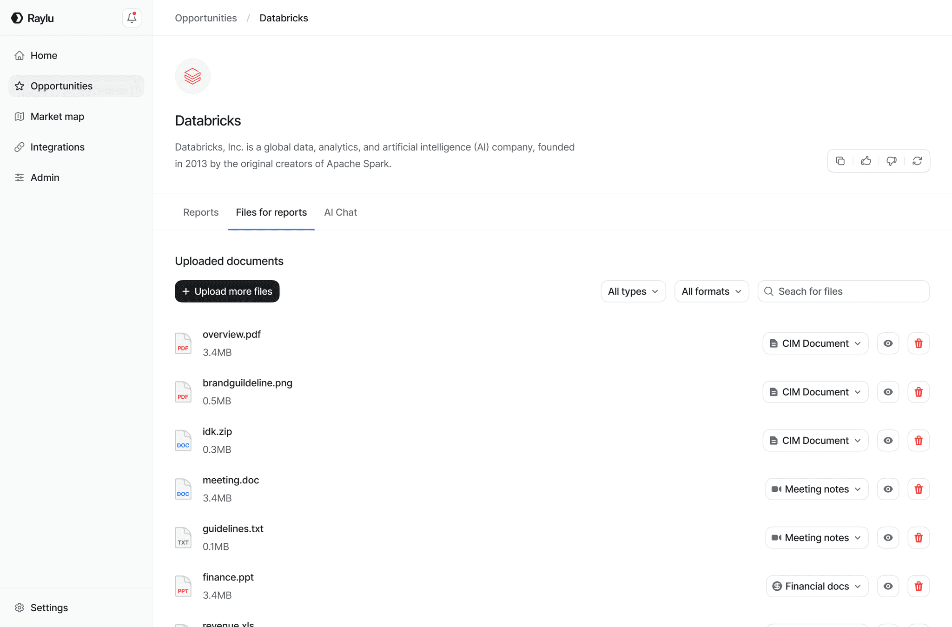This screenshot has width=952, height=627.
Task: Change brandguildeline.png document type dropdown
Action: click(815, 392)
